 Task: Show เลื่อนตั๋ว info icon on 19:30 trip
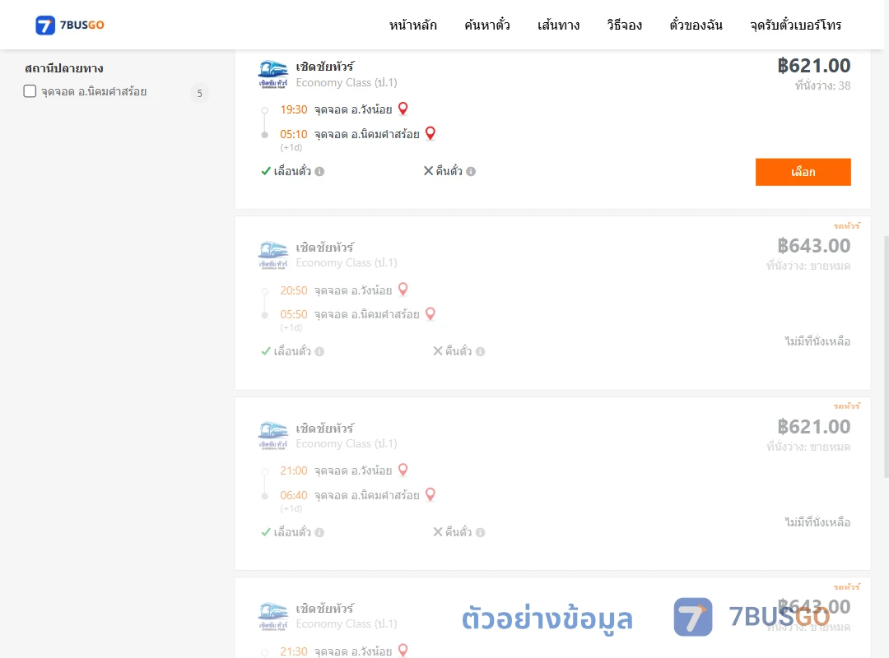[x=319, y=171]
